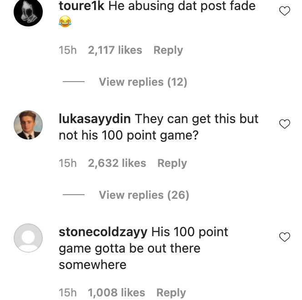Expand View replies (26)

pos(144,195)
